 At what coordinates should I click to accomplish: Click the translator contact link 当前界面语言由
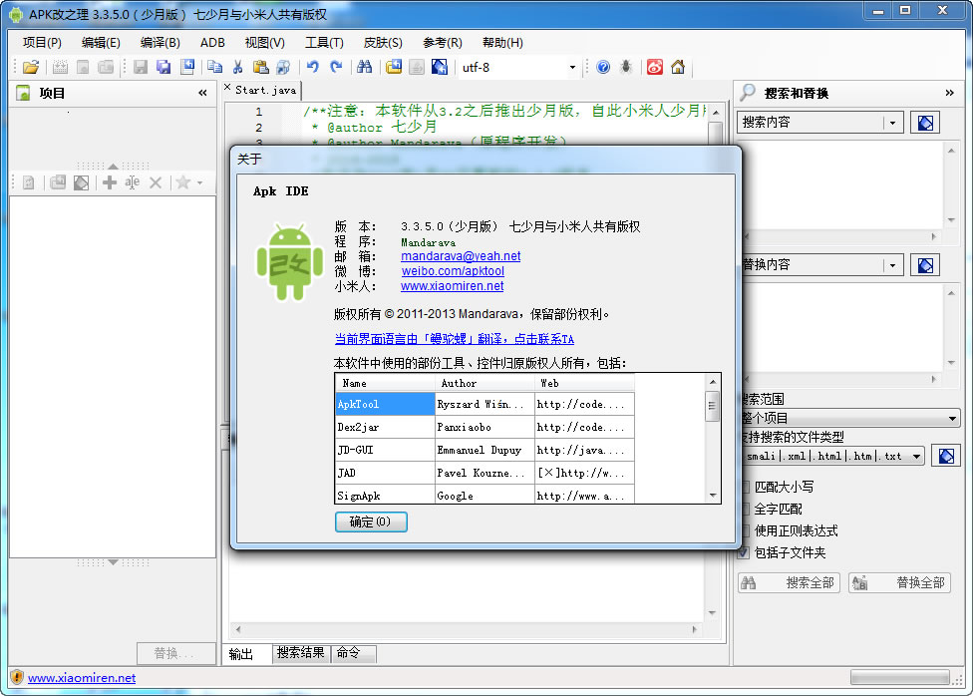point(455,339)
